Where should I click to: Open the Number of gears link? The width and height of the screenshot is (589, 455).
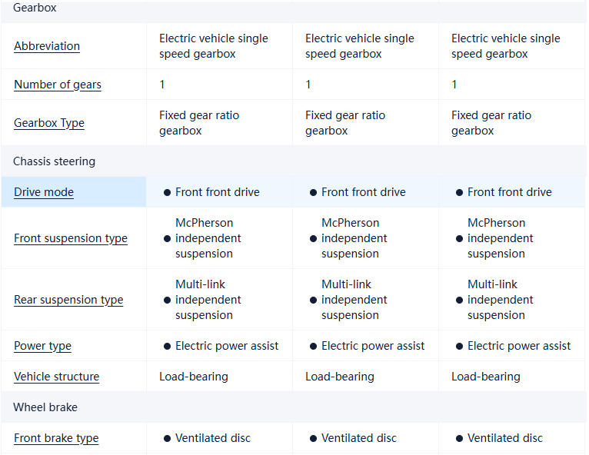tap(58, 85)
